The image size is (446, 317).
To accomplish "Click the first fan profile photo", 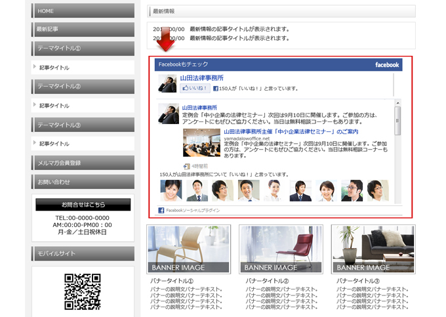I will coord(170,190).
